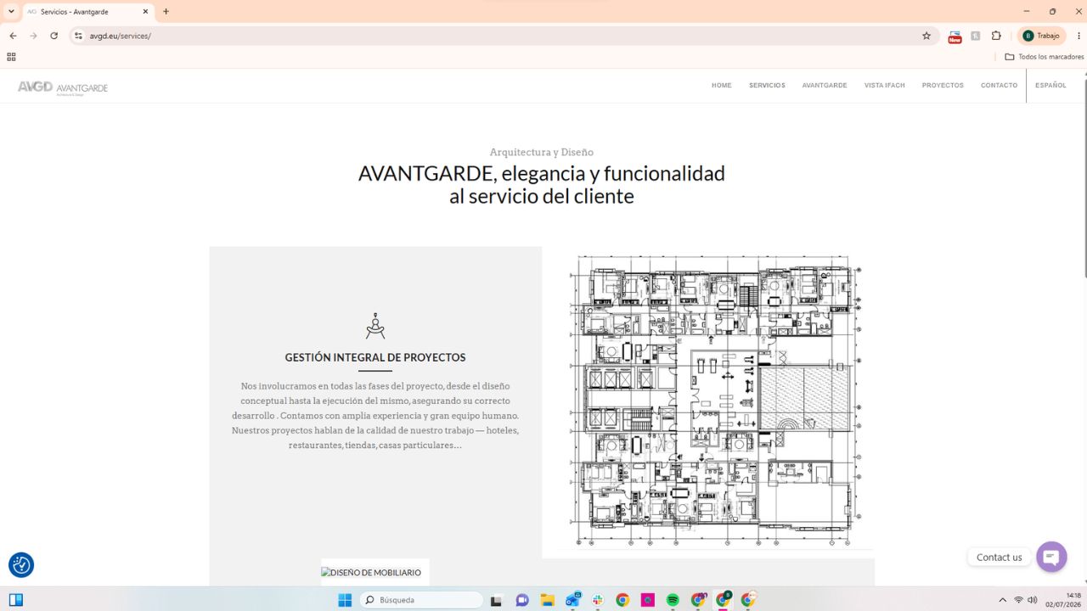Open the HOME menu item
The height and width of the screenshot is (611, 1087).
(x=722, y=86)
